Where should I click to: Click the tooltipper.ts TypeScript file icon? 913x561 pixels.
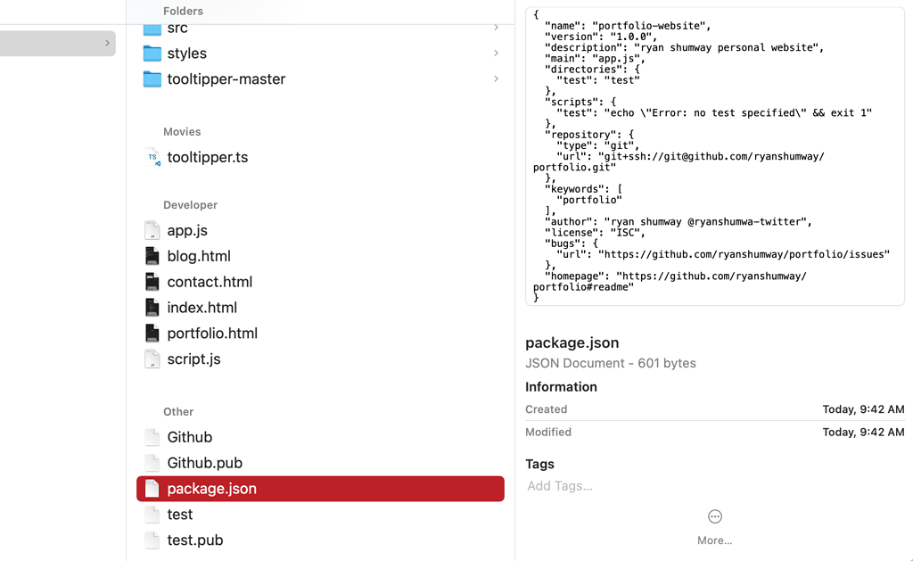tap(152, 157)
